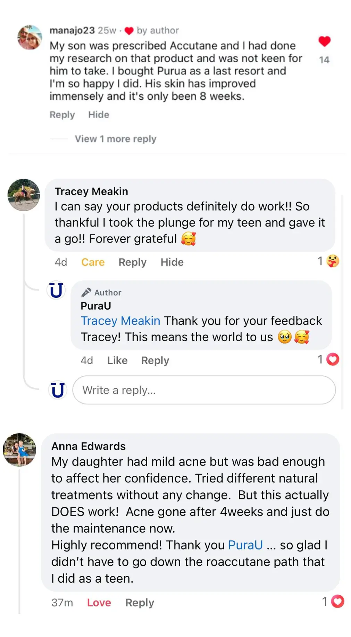Open Tracey Meakin's horse profile photo
This screenshot has width=351, height=637.
(24, 195)
